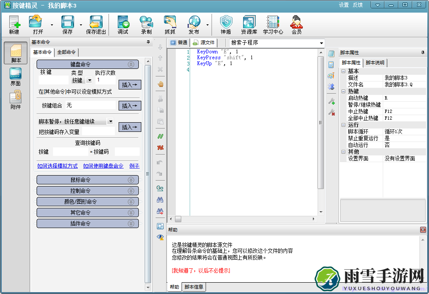Click the orange hand icon in editor toolbar
The width and height of the screenshot is (429, 294).
[160, 84]
